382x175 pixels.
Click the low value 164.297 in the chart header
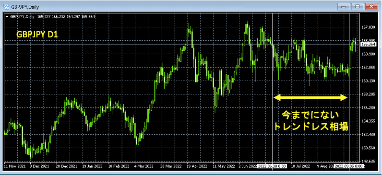(x=73, y=17)
